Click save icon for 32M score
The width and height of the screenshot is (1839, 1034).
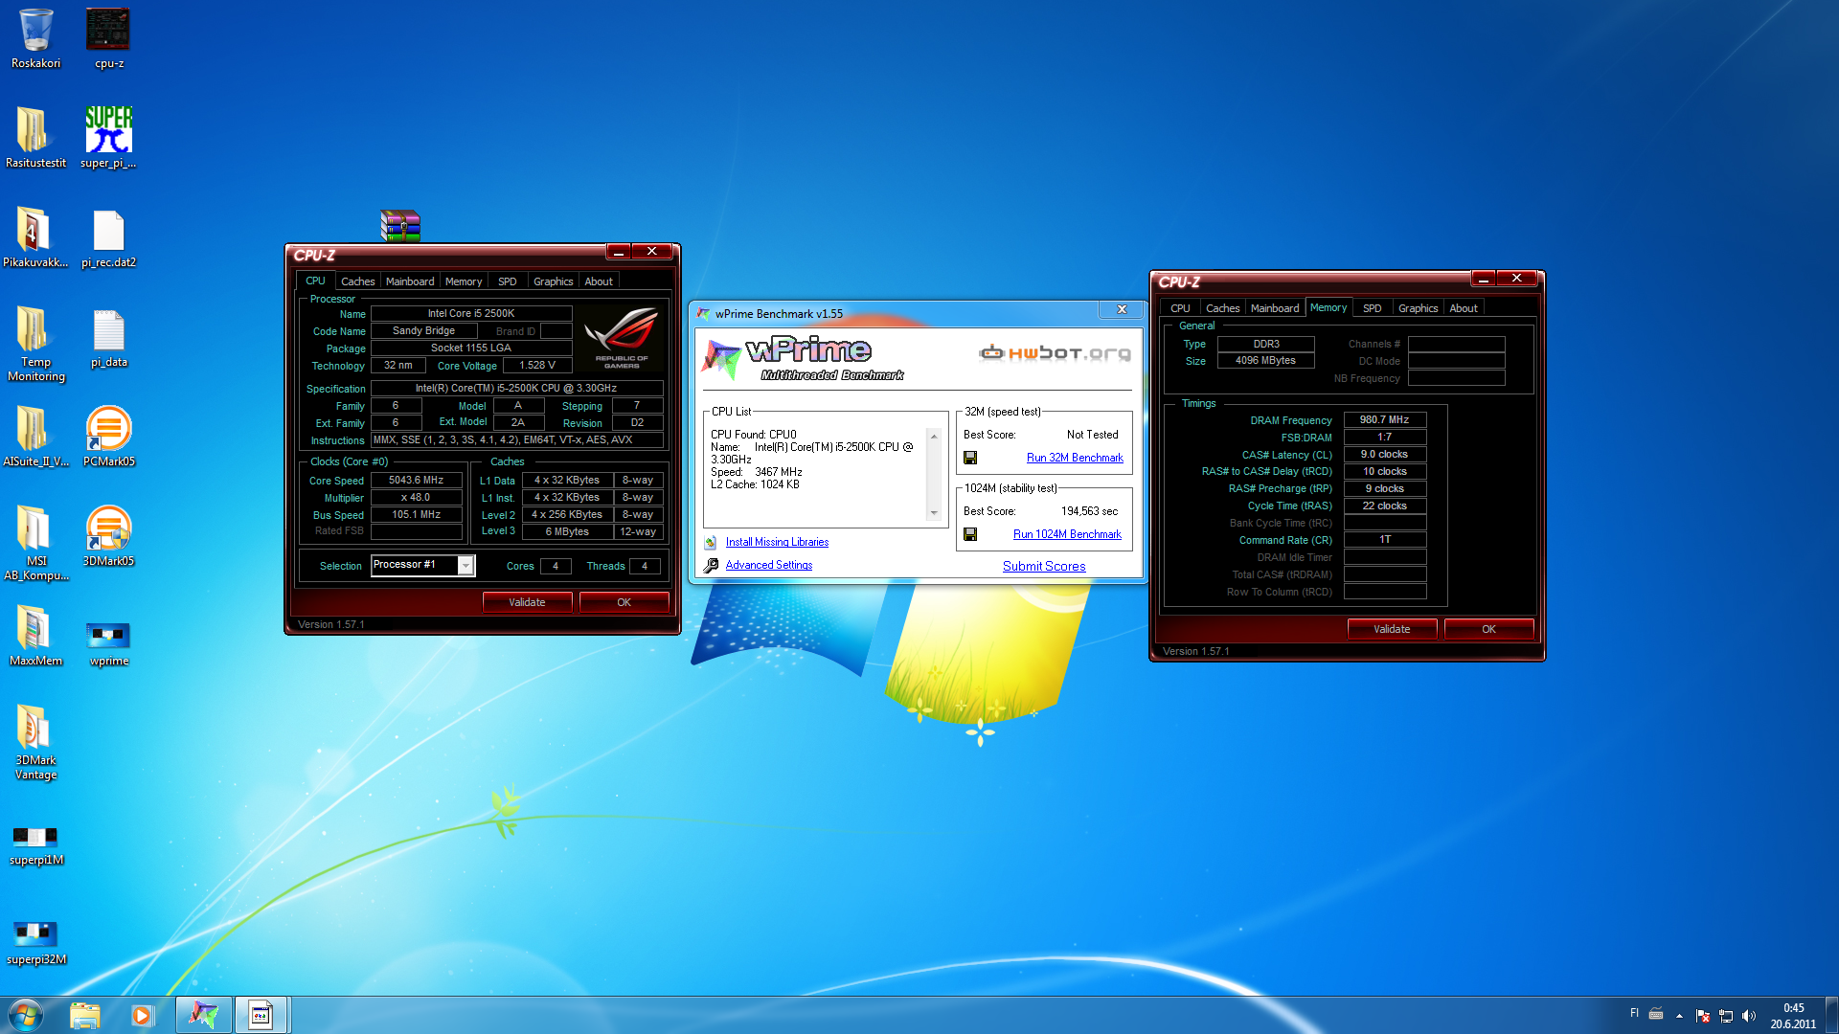[970, 458]
